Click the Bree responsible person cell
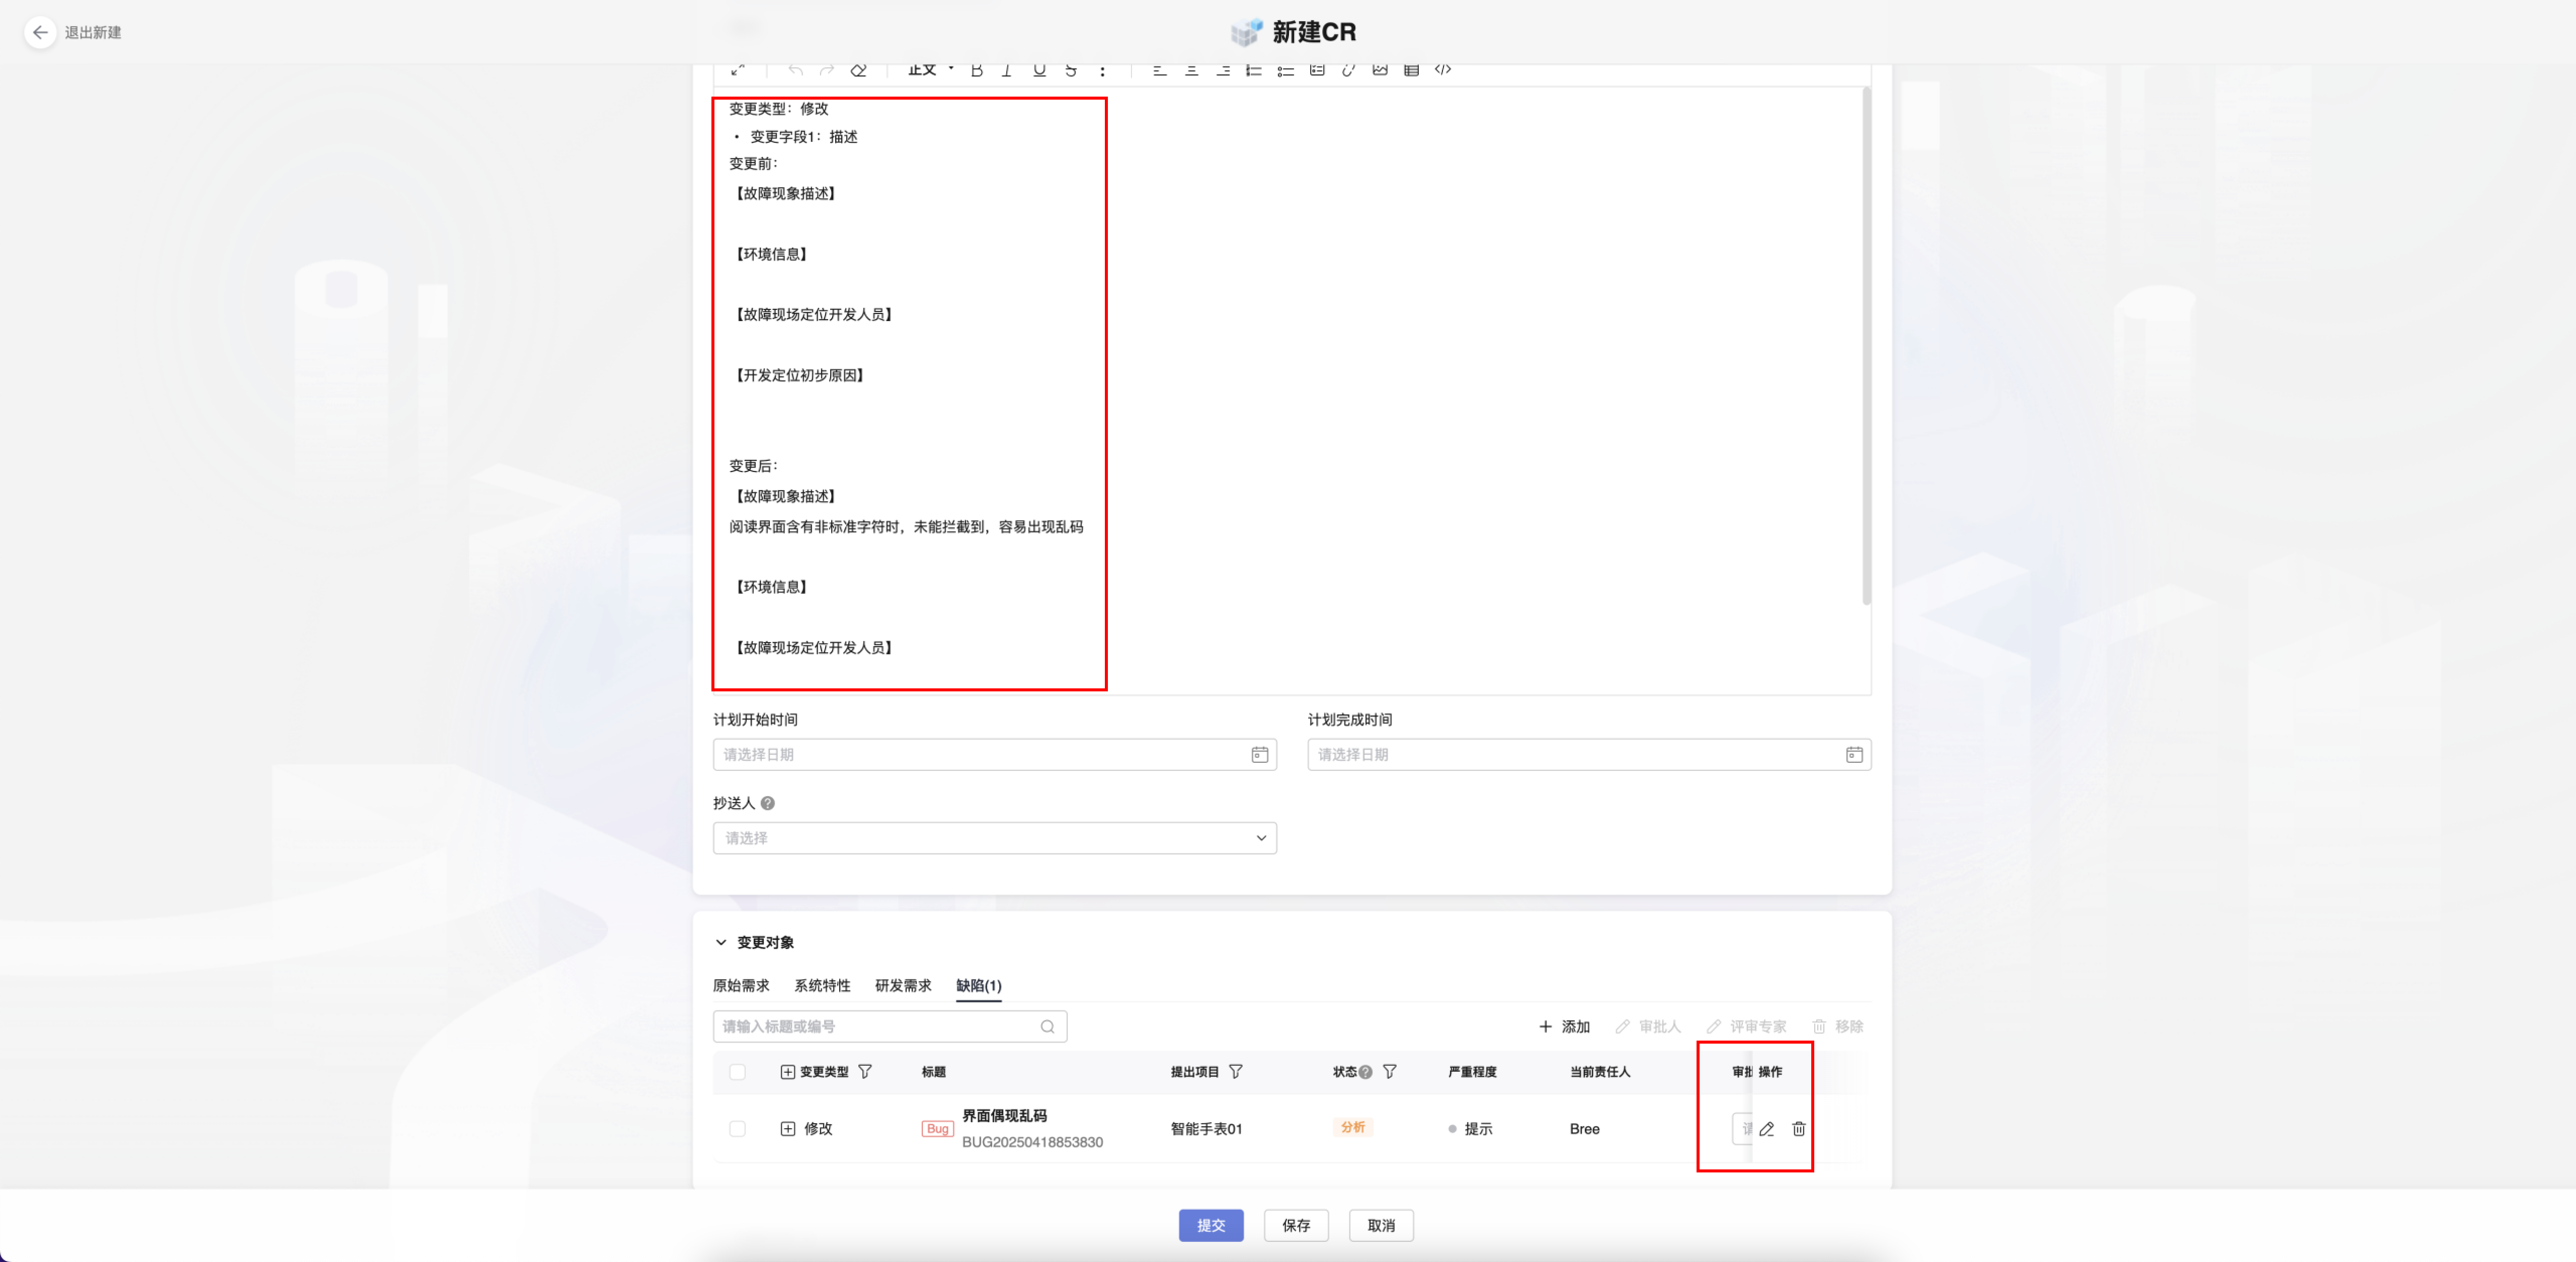The image size is (2576, 1262). click(1584, 1129)
